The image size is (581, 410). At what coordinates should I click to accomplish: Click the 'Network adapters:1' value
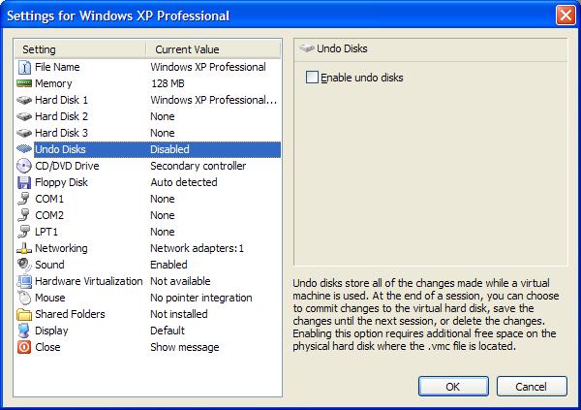198,248
